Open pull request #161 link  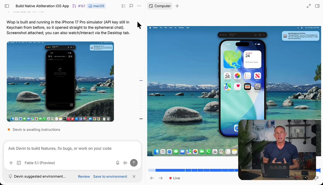tap(79, 6)
